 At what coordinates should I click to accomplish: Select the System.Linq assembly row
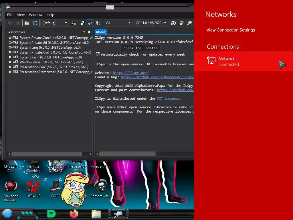(50, 48)
